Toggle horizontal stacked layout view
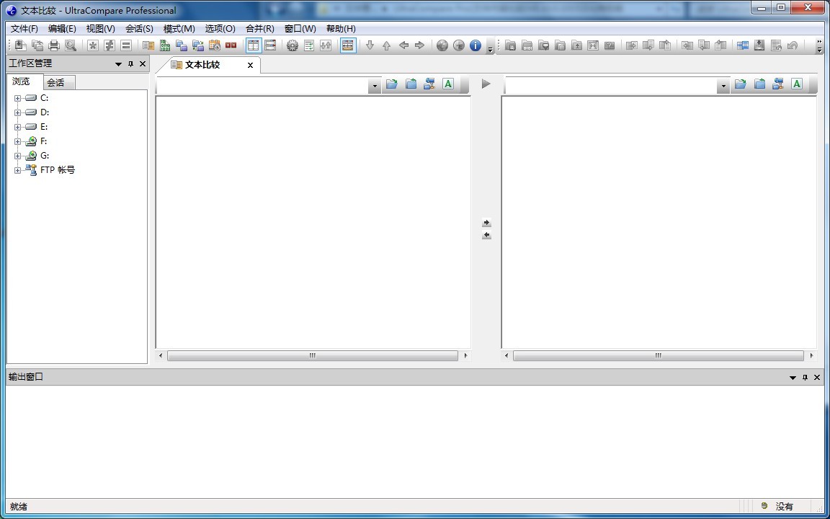Viewport: 830px width, 519px height. 270,45
